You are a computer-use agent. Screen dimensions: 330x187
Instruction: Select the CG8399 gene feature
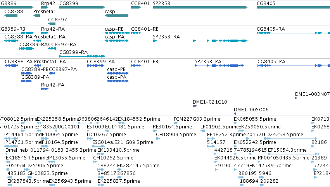point(82,7)
